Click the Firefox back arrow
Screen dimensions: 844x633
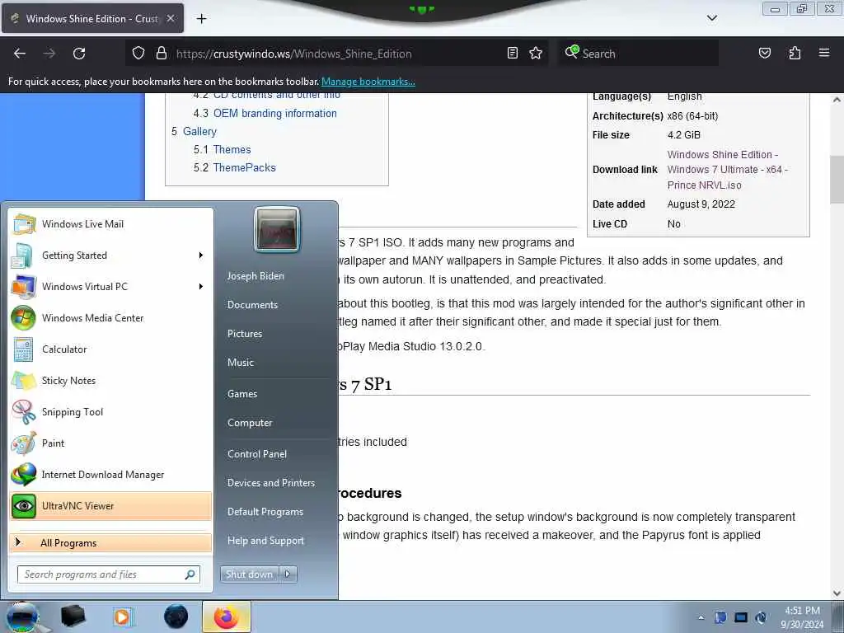[20, 54]
